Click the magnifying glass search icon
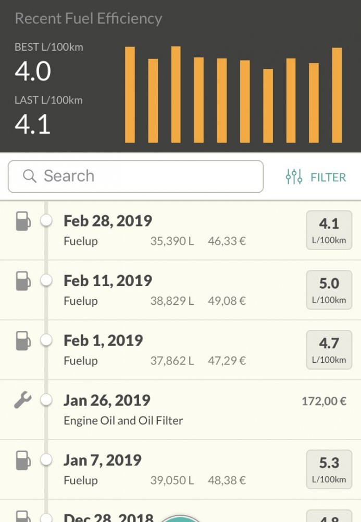361x522 pixels. [x=30, y=176]
